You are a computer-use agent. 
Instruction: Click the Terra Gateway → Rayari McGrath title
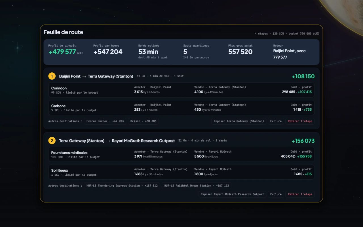click(x=117, y=140)
